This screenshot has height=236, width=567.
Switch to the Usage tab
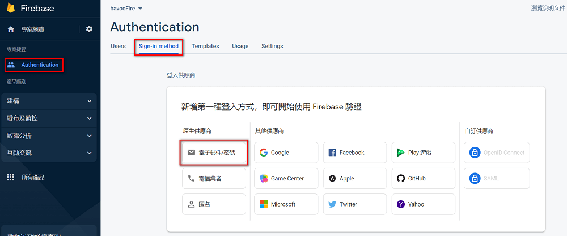click(x=240, y=46)
